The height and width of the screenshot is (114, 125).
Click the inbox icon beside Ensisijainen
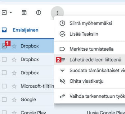click(x=4, y=30)
